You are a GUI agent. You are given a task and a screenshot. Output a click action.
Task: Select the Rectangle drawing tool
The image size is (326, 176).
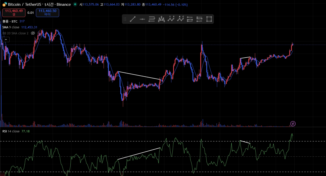pyautogui.click(x=209, y=19)
